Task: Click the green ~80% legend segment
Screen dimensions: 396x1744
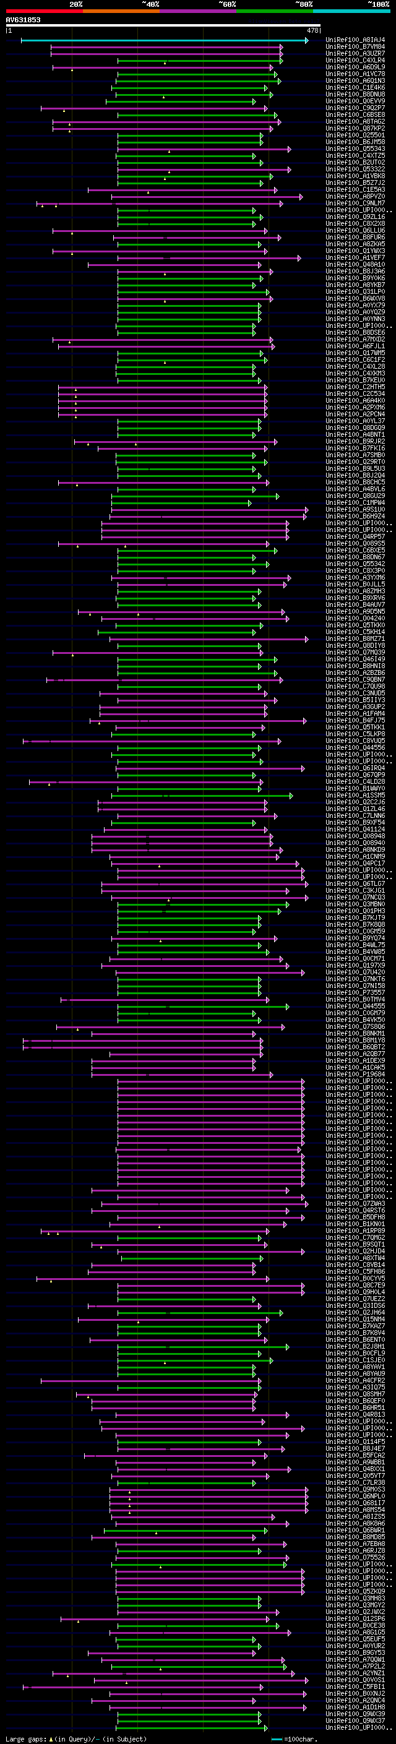Action: coord(275,11)
